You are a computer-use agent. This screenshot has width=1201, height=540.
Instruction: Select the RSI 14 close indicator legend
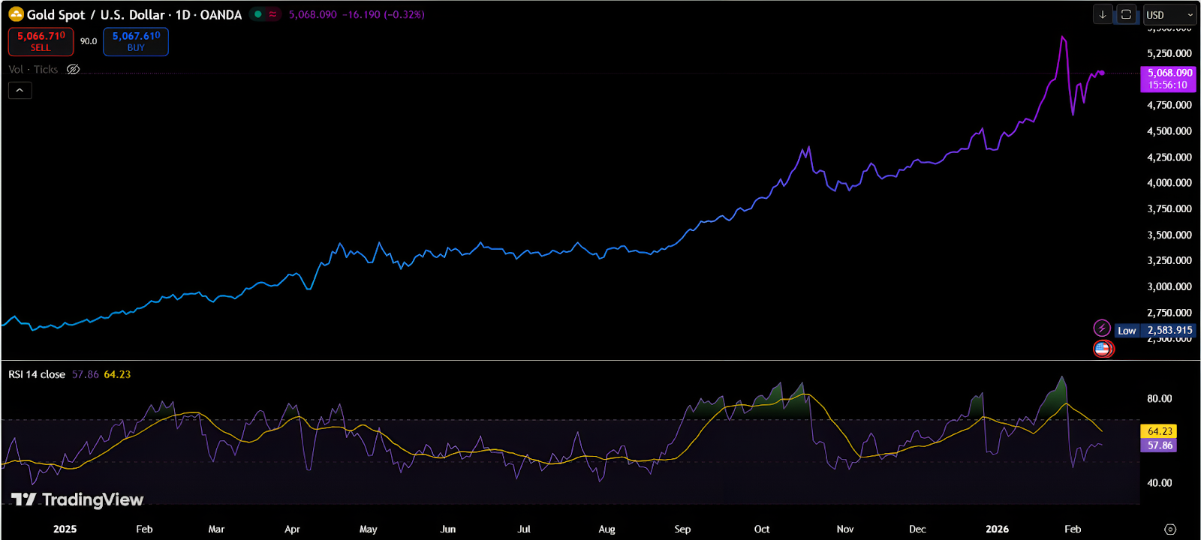tap(37, 374)
